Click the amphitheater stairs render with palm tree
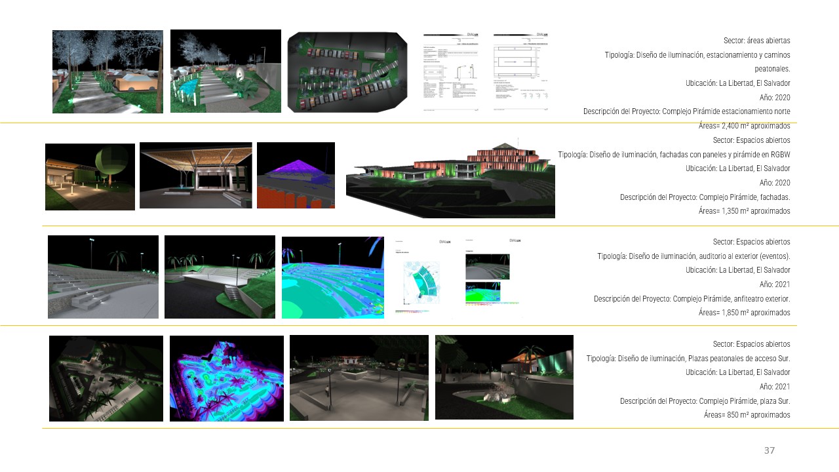 click(x=219, y=276)
